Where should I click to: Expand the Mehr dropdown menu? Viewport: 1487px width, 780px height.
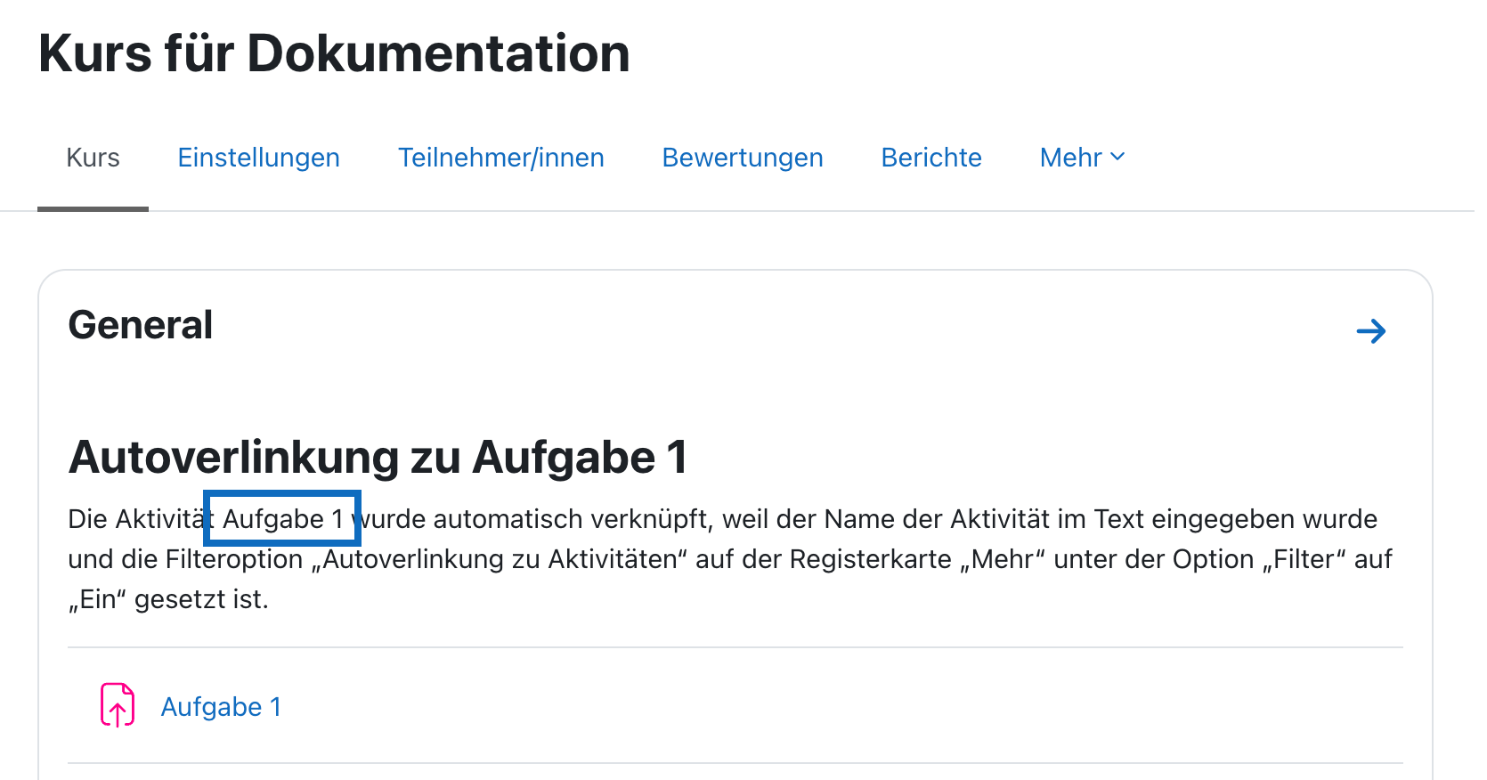1082,158
